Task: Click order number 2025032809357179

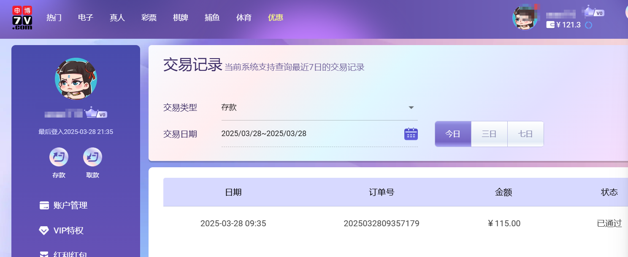Action: (382, 223)
